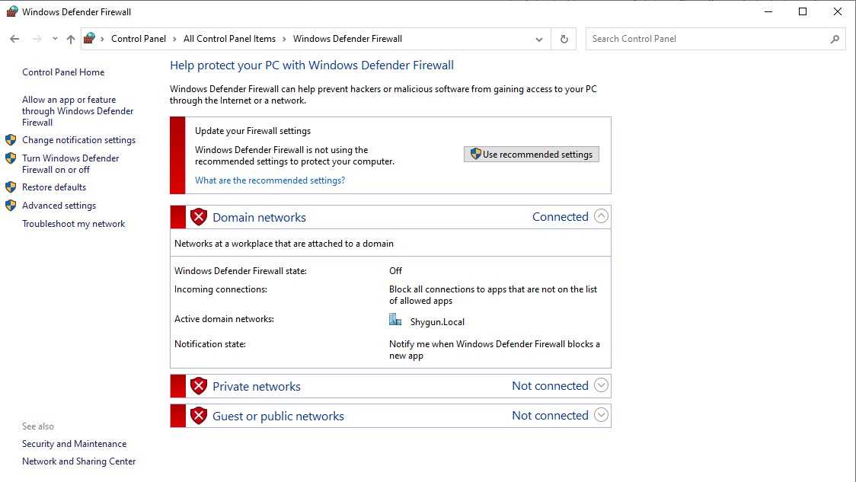856x482 pixels.
Task: Click the Up one level arrow
Action: [71, 39]
